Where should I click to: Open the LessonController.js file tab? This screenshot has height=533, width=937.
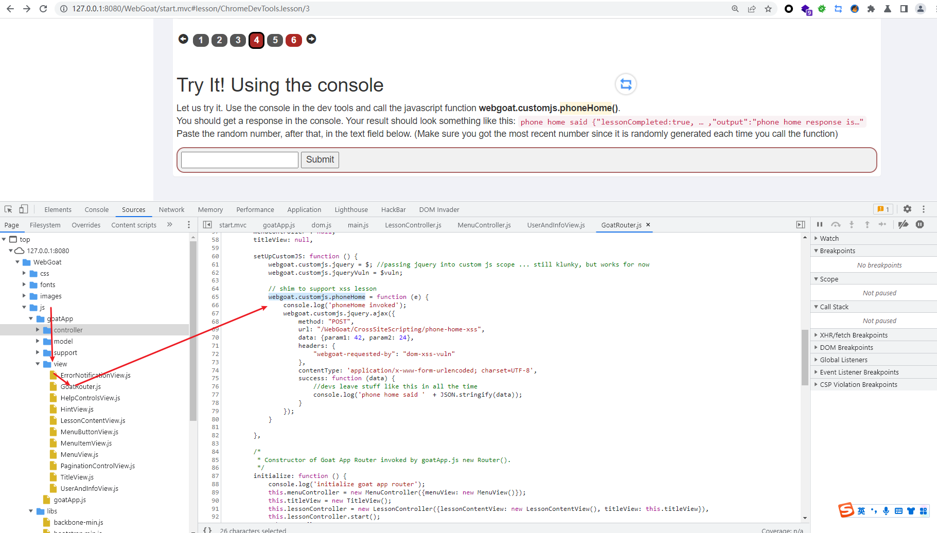[x=413, y=225]
